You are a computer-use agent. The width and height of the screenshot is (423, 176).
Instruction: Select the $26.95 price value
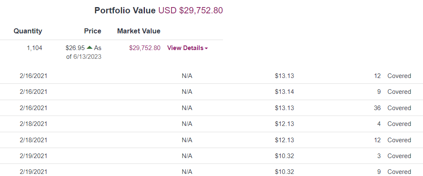pos(75,48)
